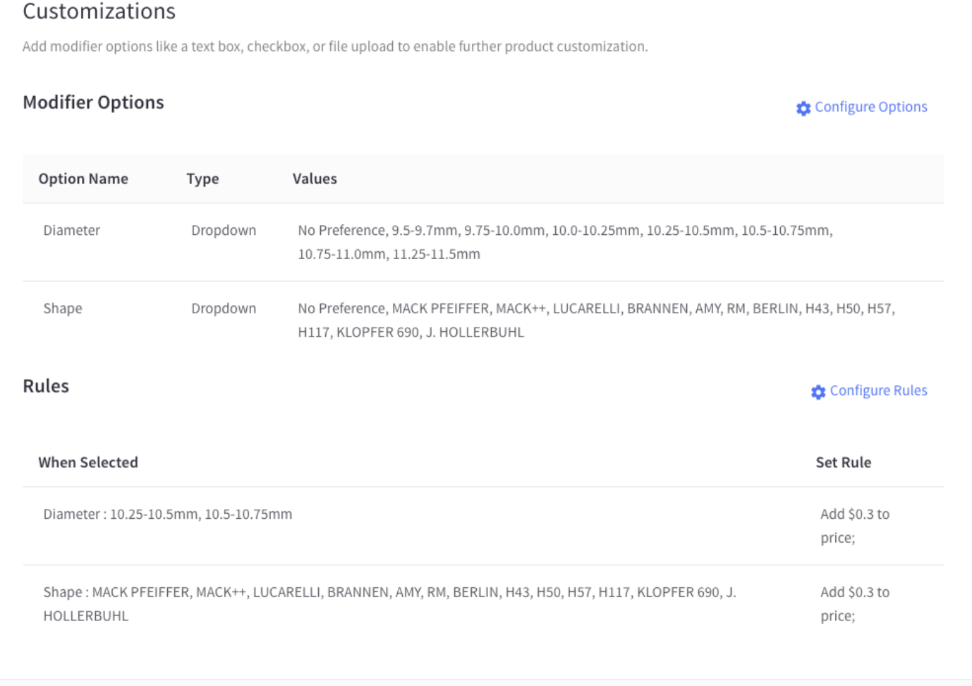The height and width of the screenshot is (686, 972).
Task: Select the Option Name column header
Action: (x=83, y=179)
